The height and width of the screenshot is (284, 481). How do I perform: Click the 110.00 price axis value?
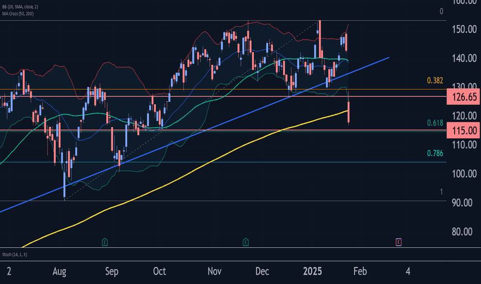[x=464, y=145]
